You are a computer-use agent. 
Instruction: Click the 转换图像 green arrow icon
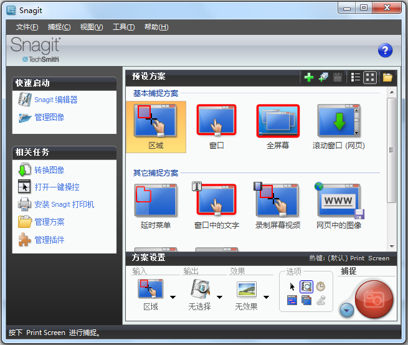click(24, 169)
